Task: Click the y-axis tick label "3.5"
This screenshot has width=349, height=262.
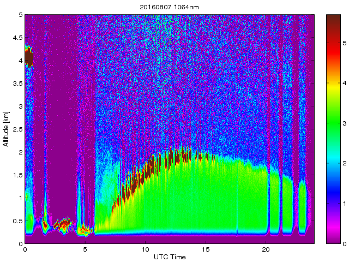Action: tap(17, 84)
